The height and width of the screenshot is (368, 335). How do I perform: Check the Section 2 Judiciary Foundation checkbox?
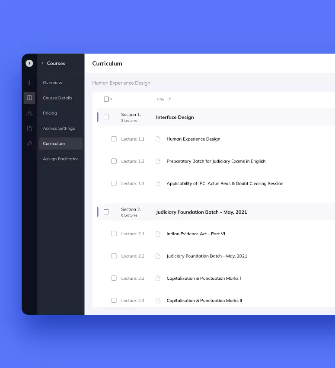(106, 212)
